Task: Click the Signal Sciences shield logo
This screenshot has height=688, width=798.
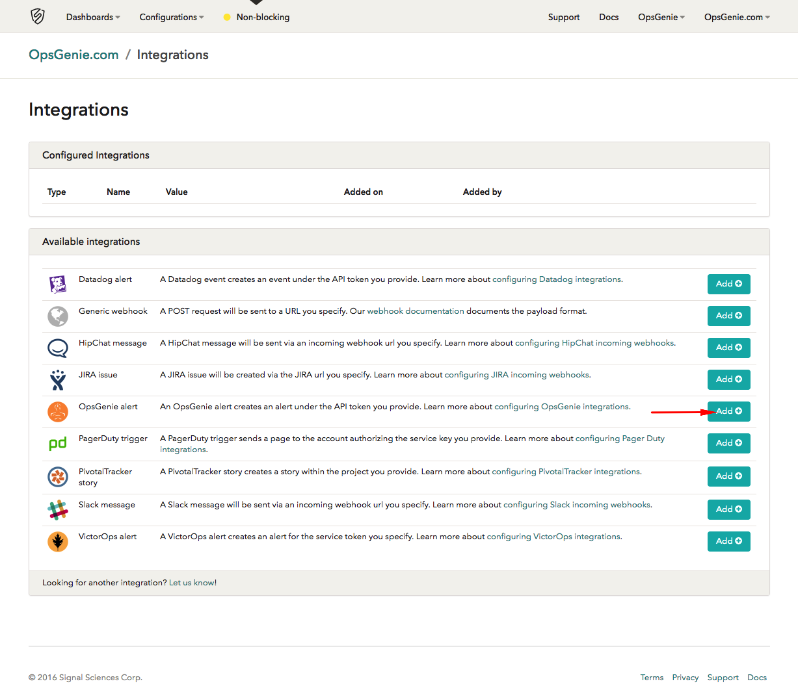Action: coord(38,16)
